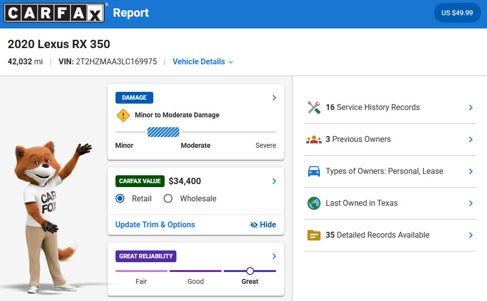
Task: Open Last Owned in Texas row
Action: [x=390, y=203]
